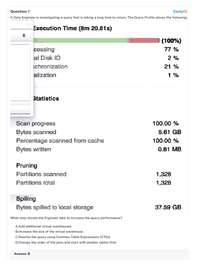Click the red segment of the execution bar
199x266 pixels.
pos(144,41)
